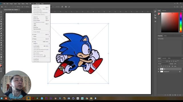
Task: Choose 100% from the View menu
Action: (x=41, y=24)
